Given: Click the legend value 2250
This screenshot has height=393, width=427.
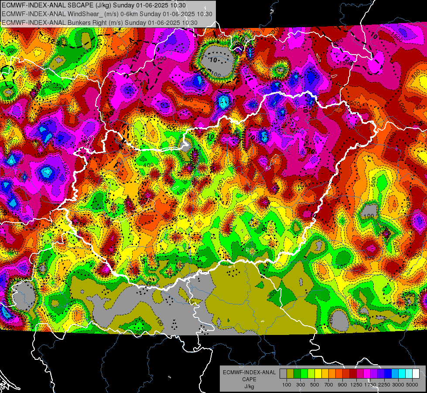Looking at the screenshot, I should (x=384, y=385).
